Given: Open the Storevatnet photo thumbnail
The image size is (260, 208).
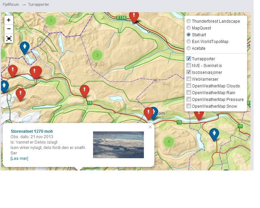Looking at the screenshot, I should pos(118,145).
